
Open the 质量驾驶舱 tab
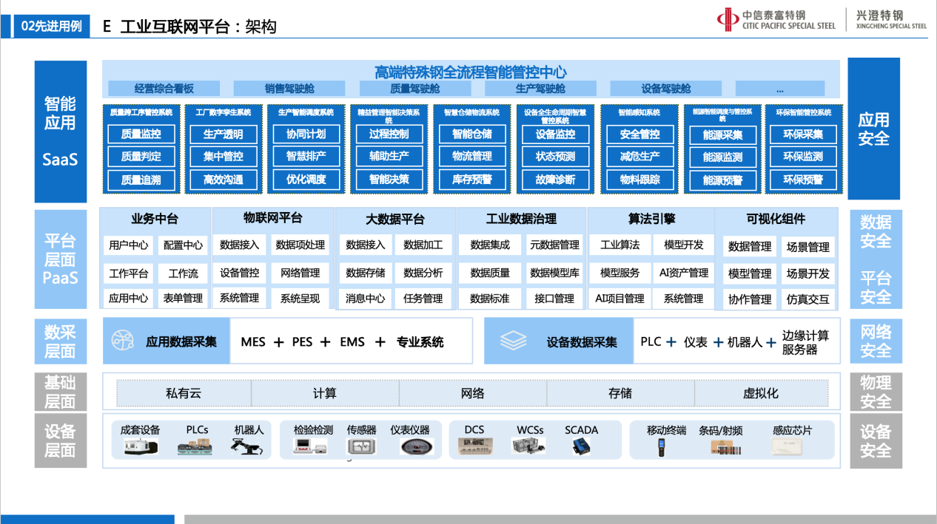415,89
